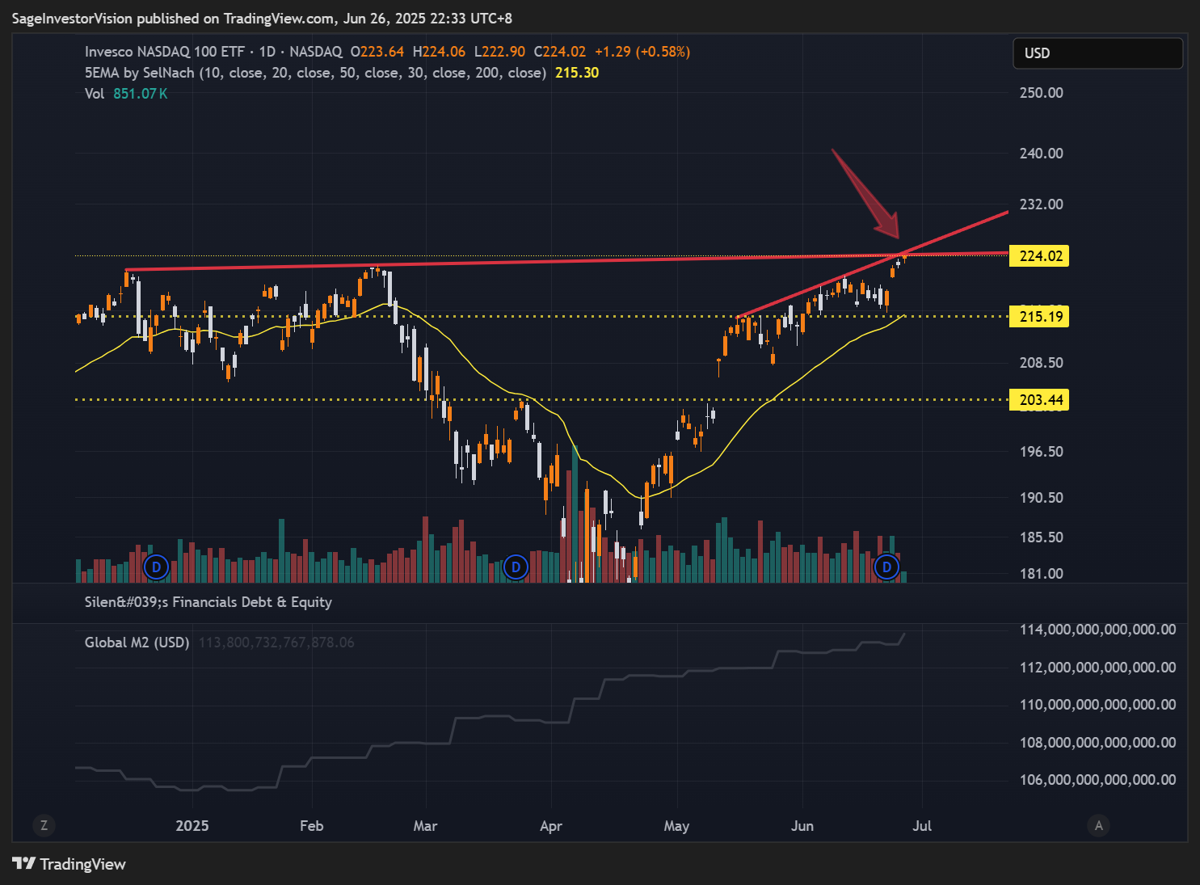The image size is (1200, 885).
Task: Click the 203.44 price level label
Action: pyautogui.click(x=1040, y=399)
